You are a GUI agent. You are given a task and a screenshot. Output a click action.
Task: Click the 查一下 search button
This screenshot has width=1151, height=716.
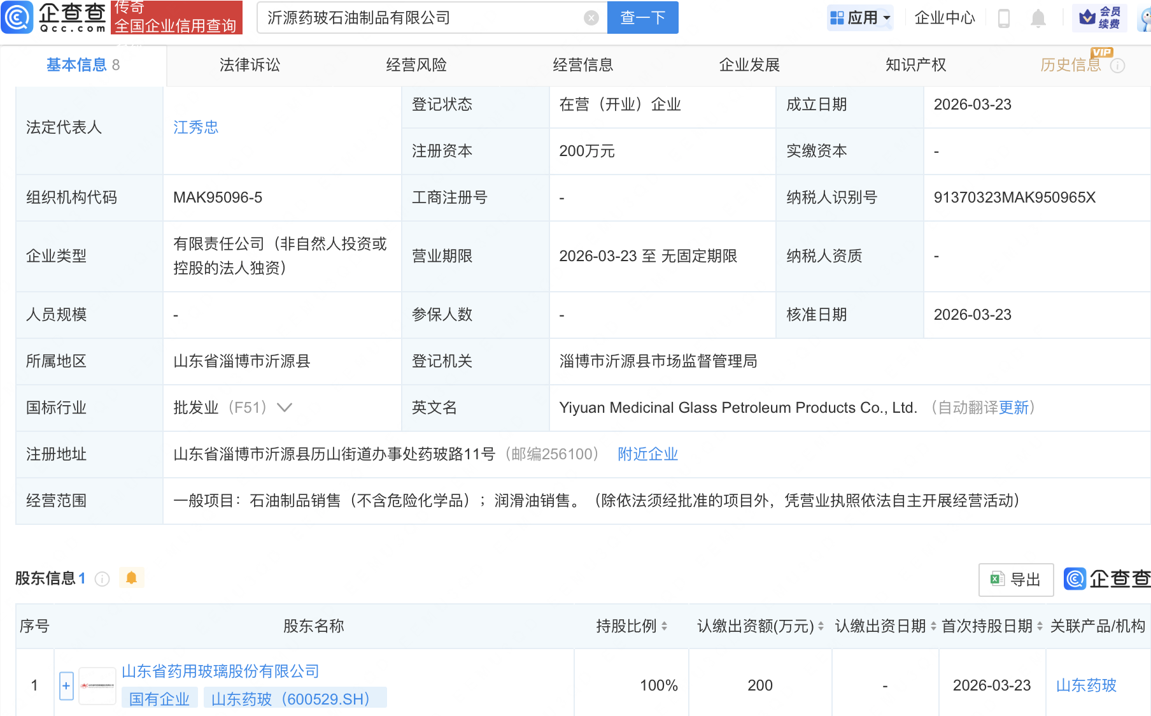(642, 17)
